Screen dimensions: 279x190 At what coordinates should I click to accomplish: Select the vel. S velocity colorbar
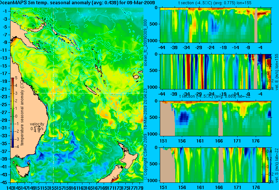pyautogui.click(x=264, y=165)
